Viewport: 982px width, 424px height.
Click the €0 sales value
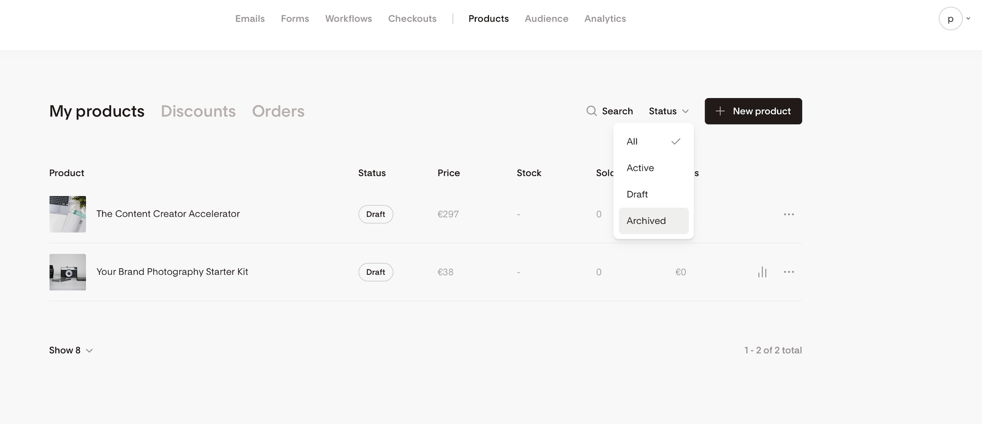[681, 272]
